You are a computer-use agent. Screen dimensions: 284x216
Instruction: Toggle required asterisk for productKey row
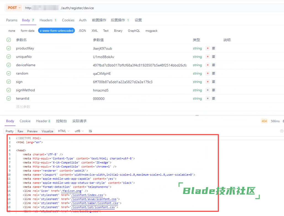208,48
